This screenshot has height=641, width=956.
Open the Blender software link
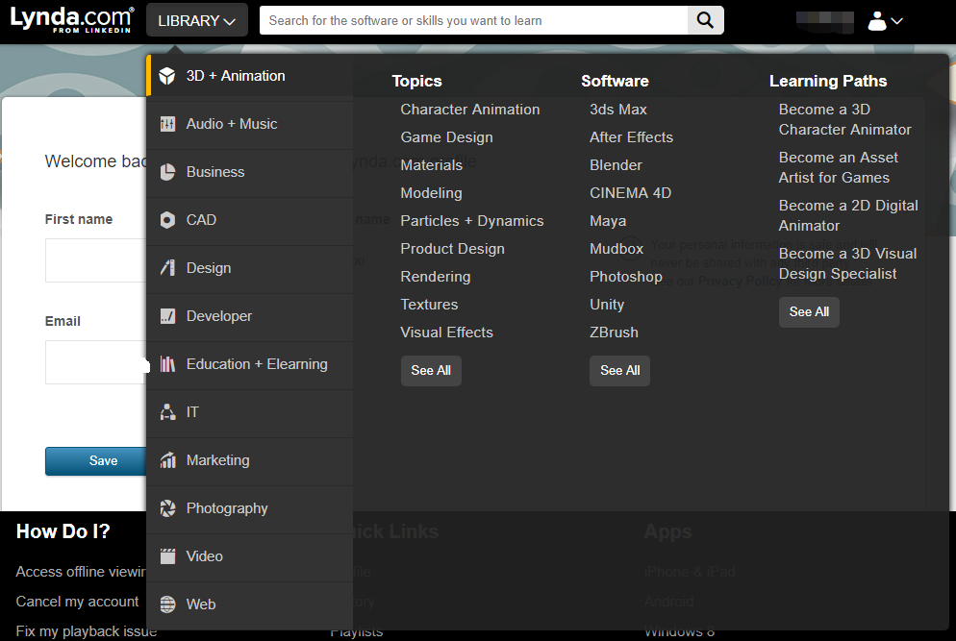click(616, 165)
